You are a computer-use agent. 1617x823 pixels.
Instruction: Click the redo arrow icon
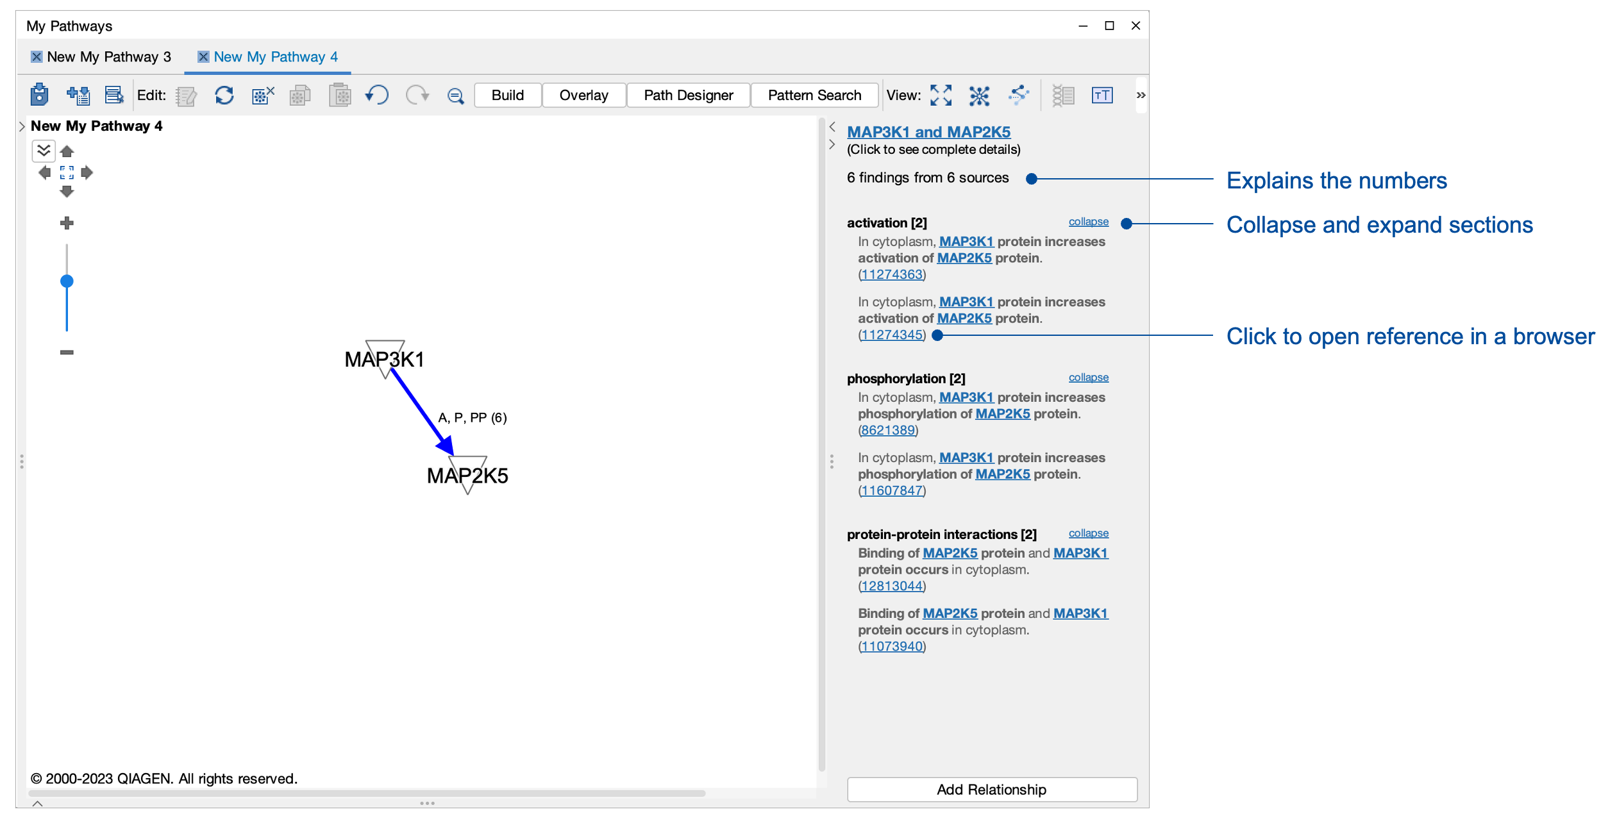[x=417, y=95]
